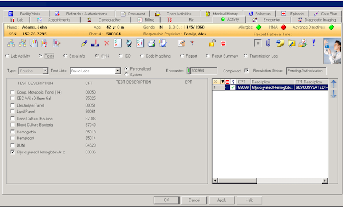Select the Code Matching radio button
The height and width of the screenshot is (207, 343).
[142, 56]
